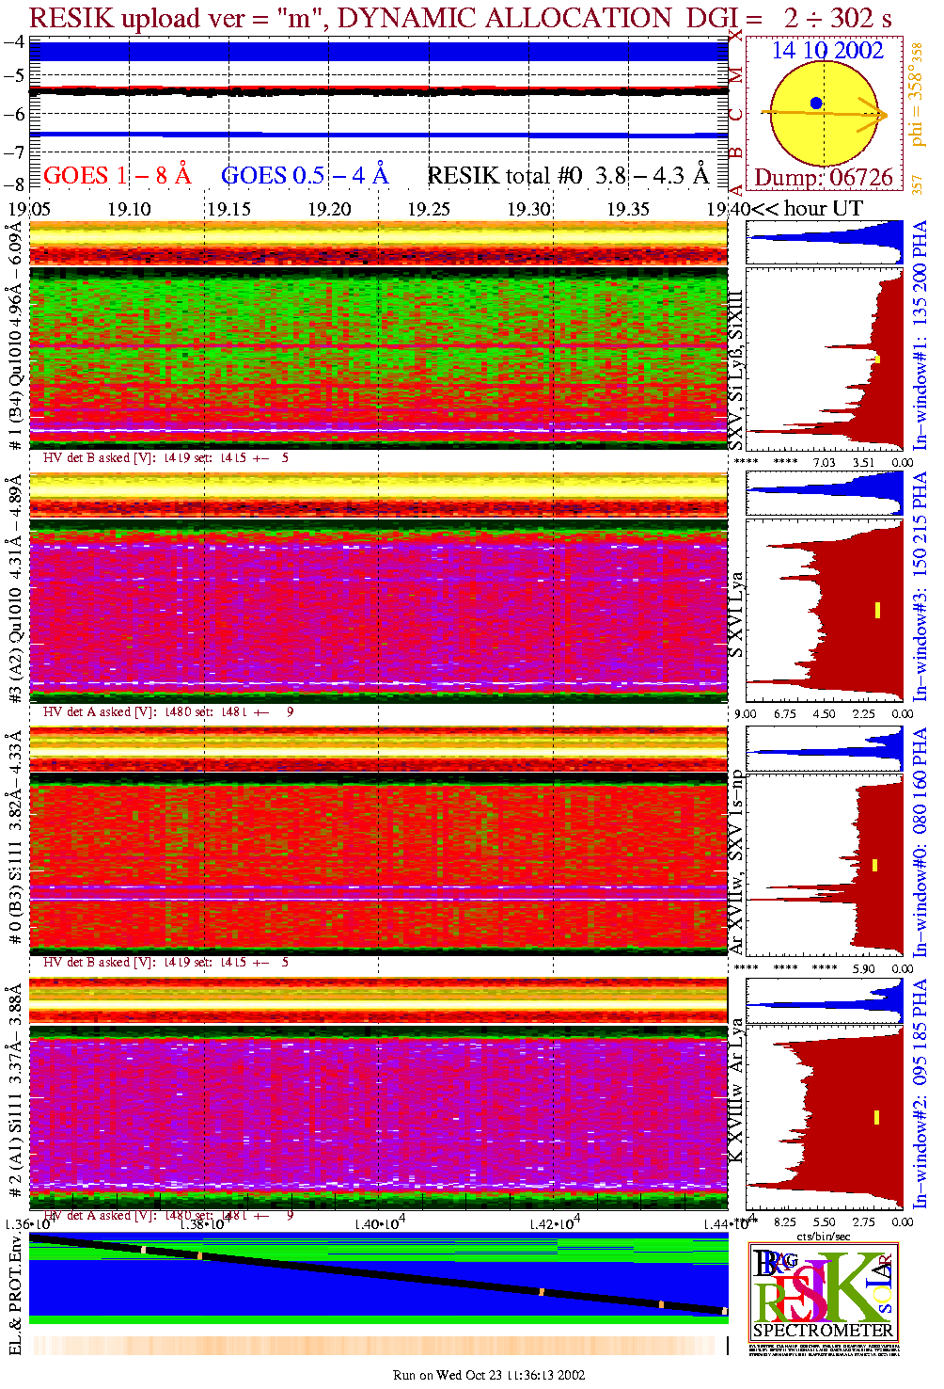
Task: Click the yellow marker in In-window#2 histogram
Action: (876, 1117)
